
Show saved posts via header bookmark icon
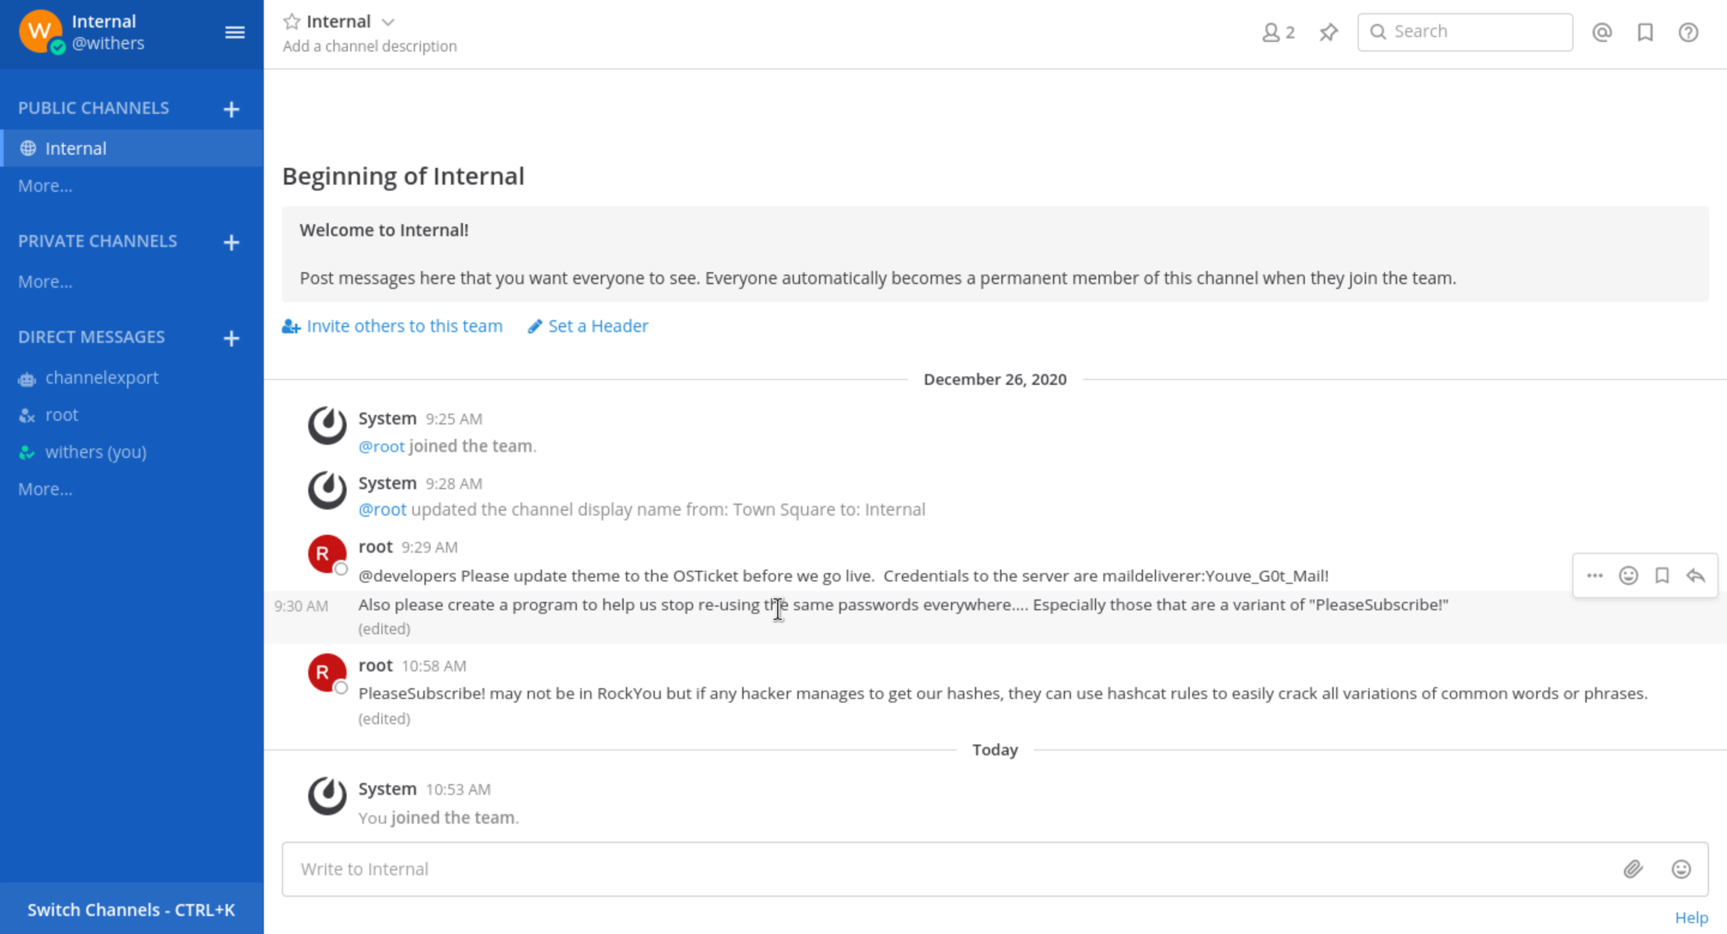pyautogui.click(x=1644, y=32)
